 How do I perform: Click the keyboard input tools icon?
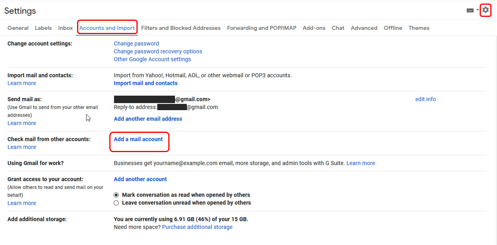[x=470, y=10]
